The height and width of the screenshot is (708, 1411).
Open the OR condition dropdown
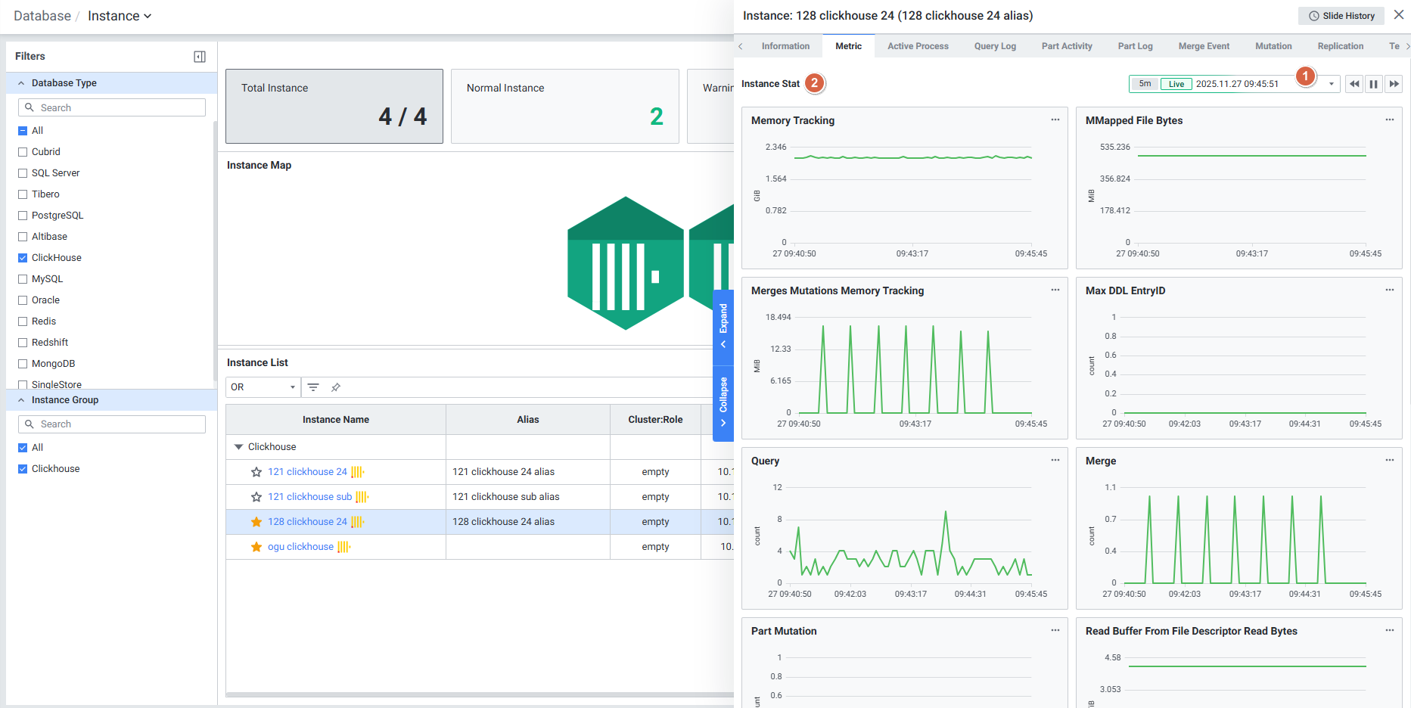tap(263, 387)
